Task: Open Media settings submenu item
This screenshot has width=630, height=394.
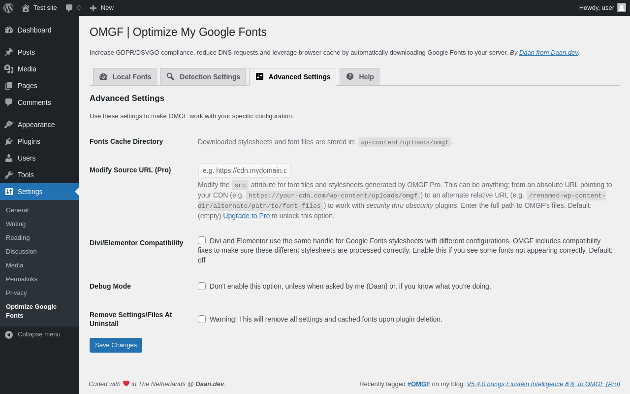Action: (39, 265)
